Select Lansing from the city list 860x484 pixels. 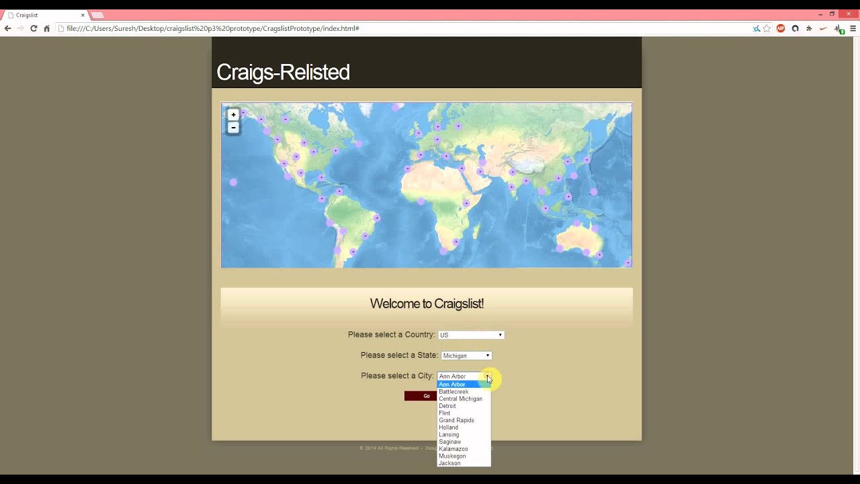point(464,435)
